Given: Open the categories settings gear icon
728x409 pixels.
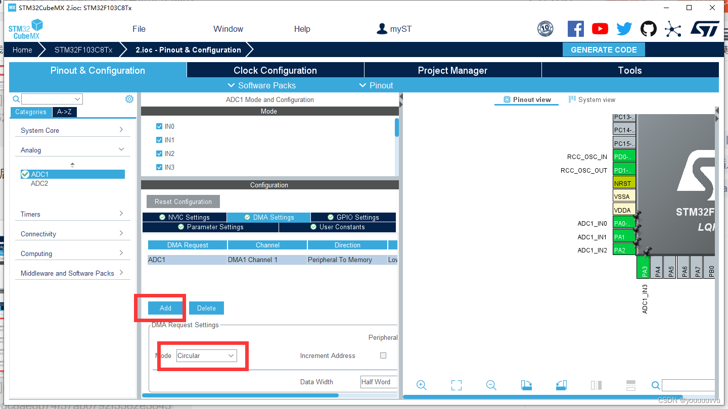Looking at the screenshot, I should point(129,99).
